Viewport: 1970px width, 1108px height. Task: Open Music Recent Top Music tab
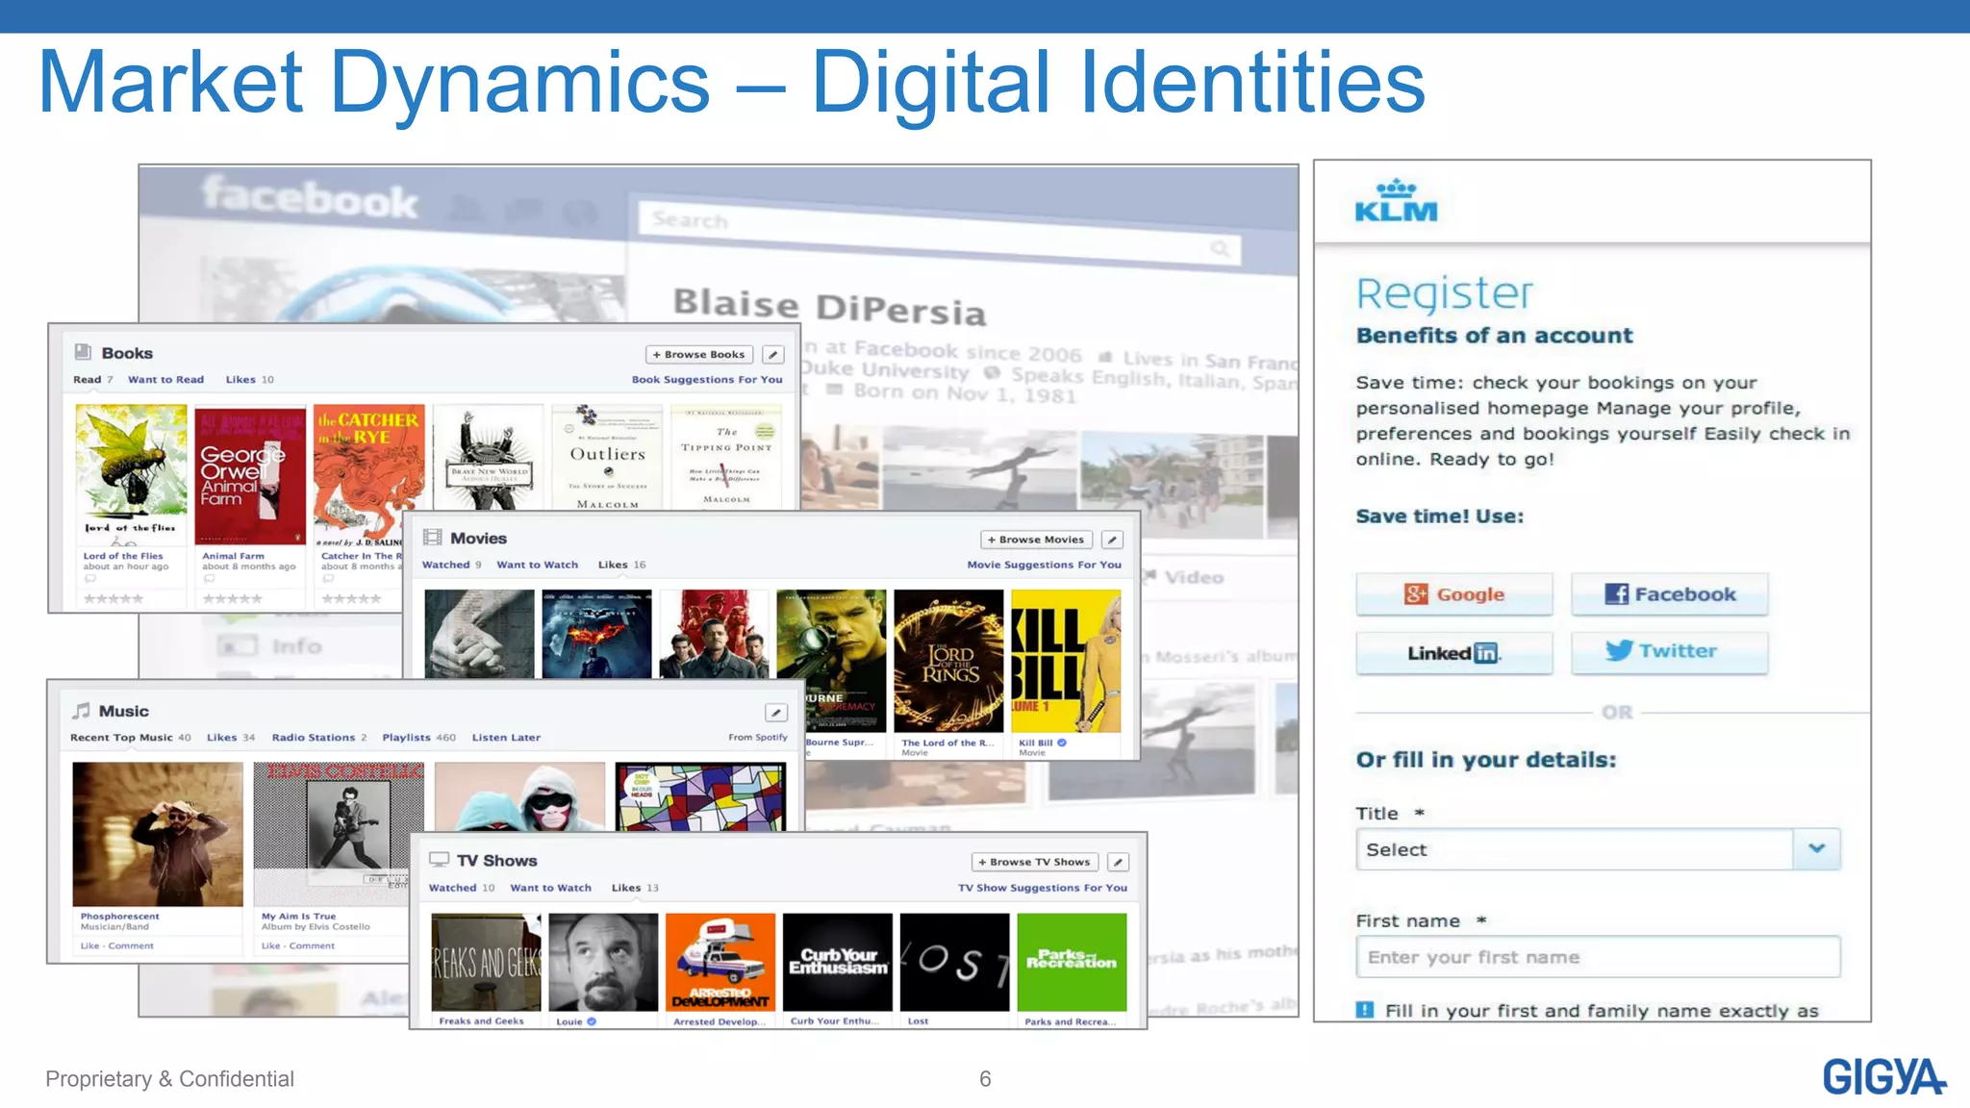130,738
